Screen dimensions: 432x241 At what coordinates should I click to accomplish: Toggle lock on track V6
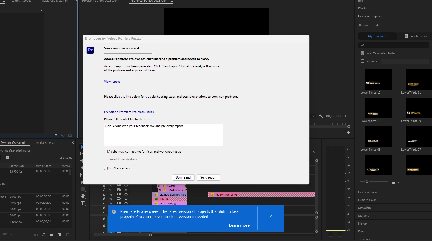tap(104, 190)
